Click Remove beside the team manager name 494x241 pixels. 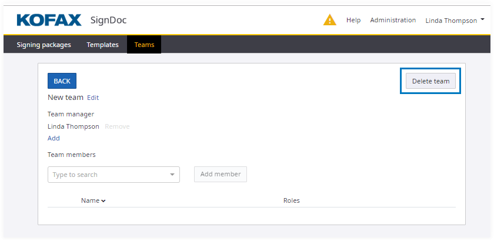[x=117, y=126]
